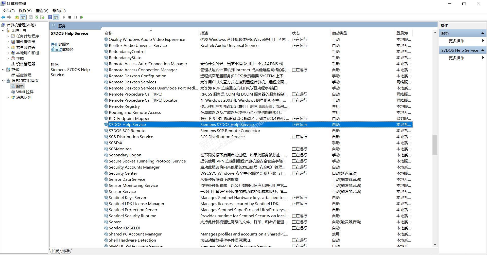The height and width of the screenshot is (255, 487).
Task: Sort services by the 状态 column header
Action: point(310,33)
